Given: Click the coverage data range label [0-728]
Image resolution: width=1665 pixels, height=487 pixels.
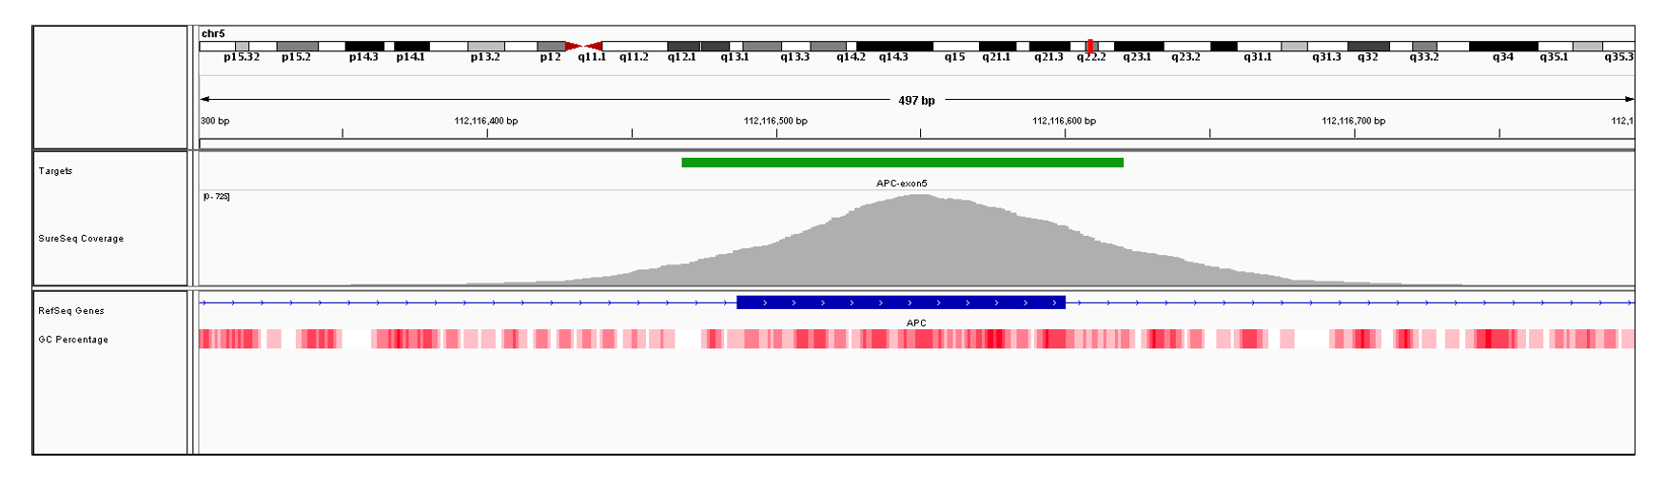Looking at the screenshot, I should (x=216, y=197).
